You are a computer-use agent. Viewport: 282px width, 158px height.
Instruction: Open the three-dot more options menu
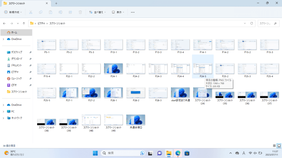(133, 12)
